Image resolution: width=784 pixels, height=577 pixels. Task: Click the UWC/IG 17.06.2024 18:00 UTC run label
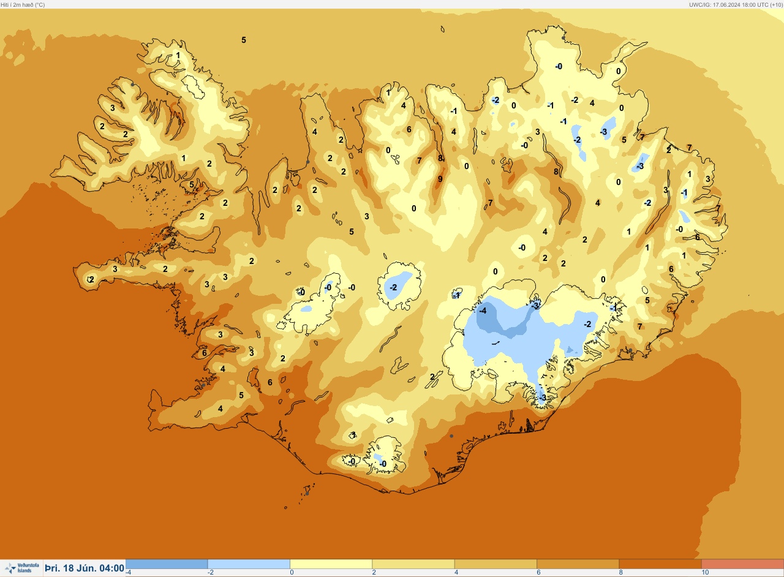coord(736,4)
